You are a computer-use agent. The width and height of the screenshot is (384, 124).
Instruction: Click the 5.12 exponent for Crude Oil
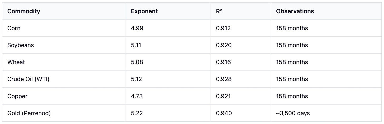click(136, 79)
